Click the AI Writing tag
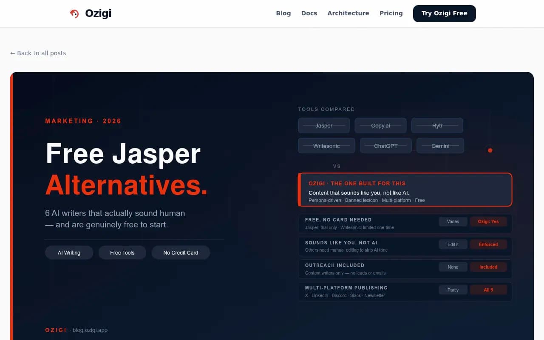This screenshot has height=340, width=544. 69,252
